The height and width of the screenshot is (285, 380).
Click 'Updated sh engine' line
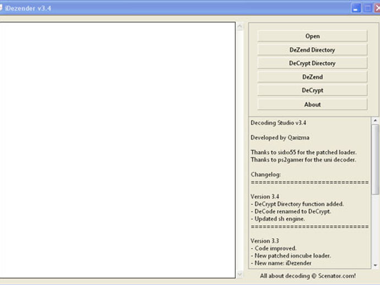pos(278,219)
